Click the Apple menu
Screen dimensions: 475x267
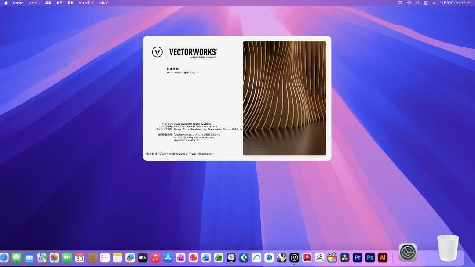pyautogui.click(x=6, y=3)
